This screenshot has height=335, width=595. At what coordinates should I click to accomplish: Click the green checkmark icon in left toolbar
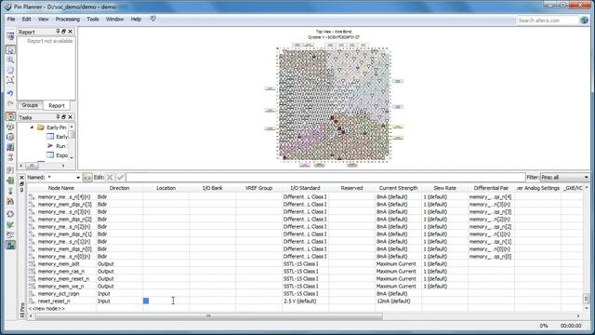tap(10, 225)
